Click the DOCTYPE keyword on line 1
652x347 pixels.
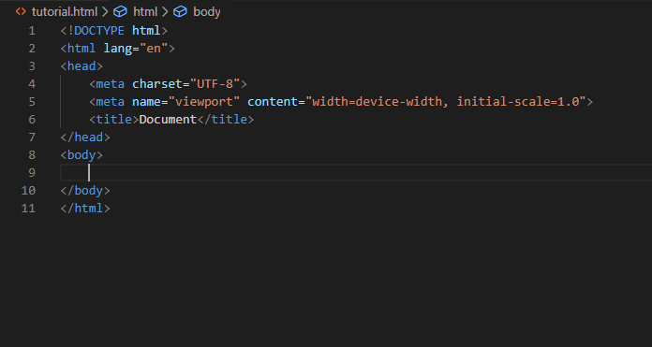click(99, 31)
